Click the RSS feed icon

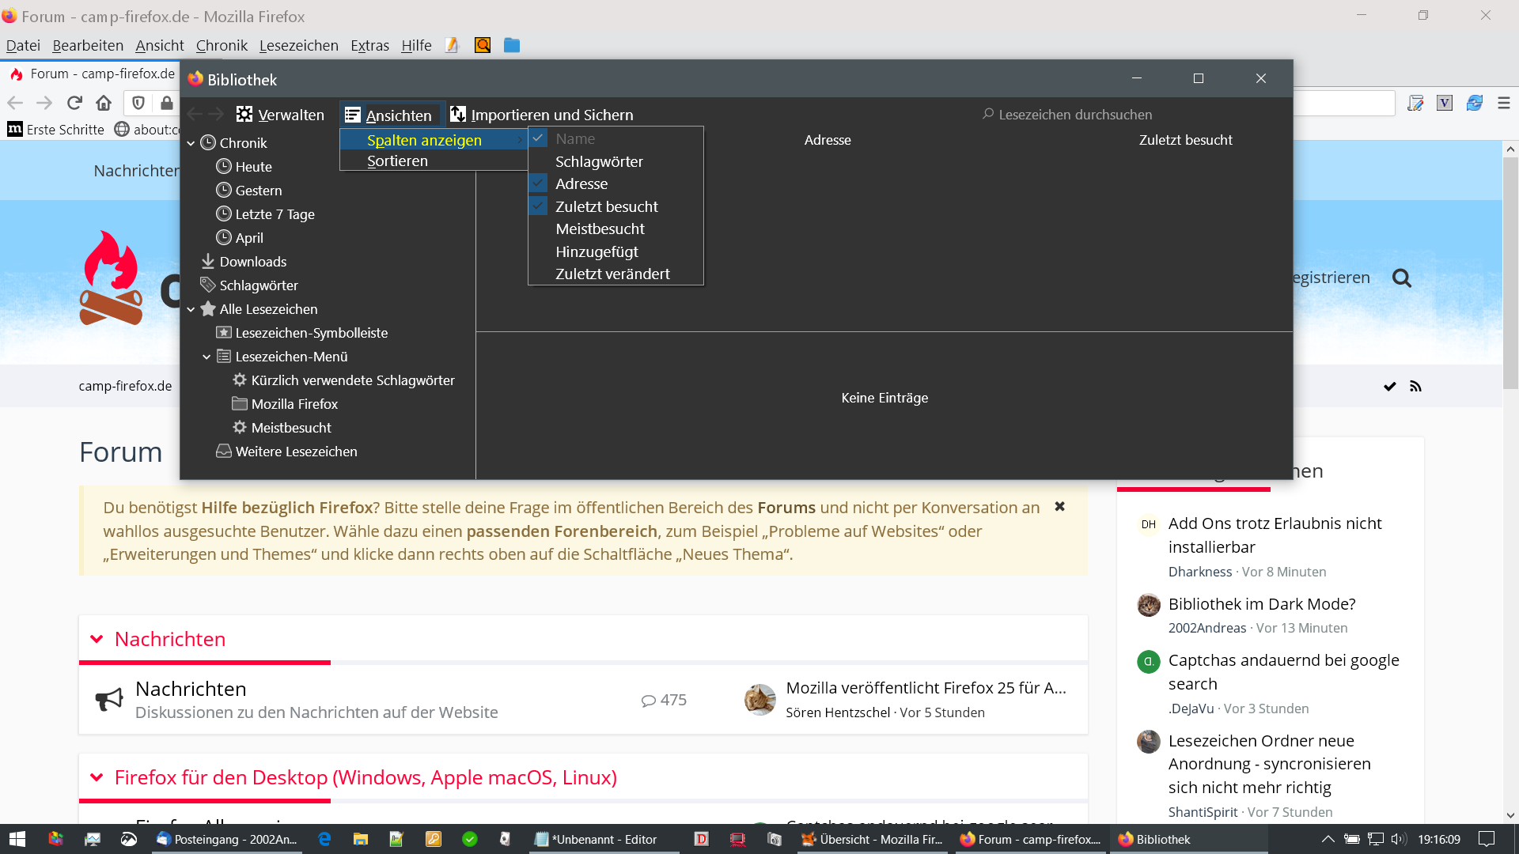point(1415,387)
